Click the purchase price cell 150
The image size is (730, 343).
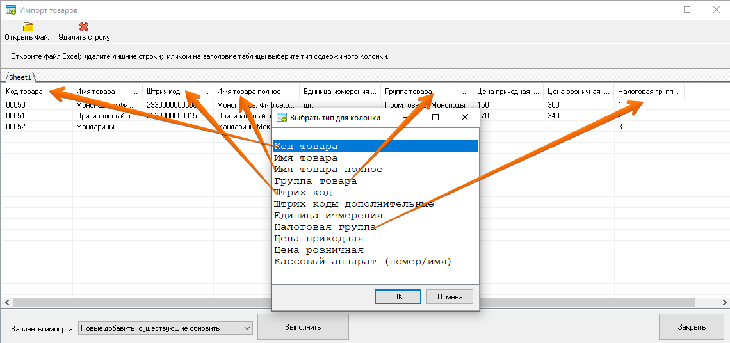pos(508,105)
